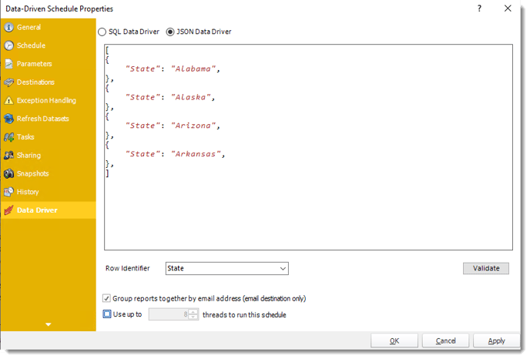This screenshot has height=359, width=530.
Task: Open the Refresh Datasets section
Action: pos(49,119)
